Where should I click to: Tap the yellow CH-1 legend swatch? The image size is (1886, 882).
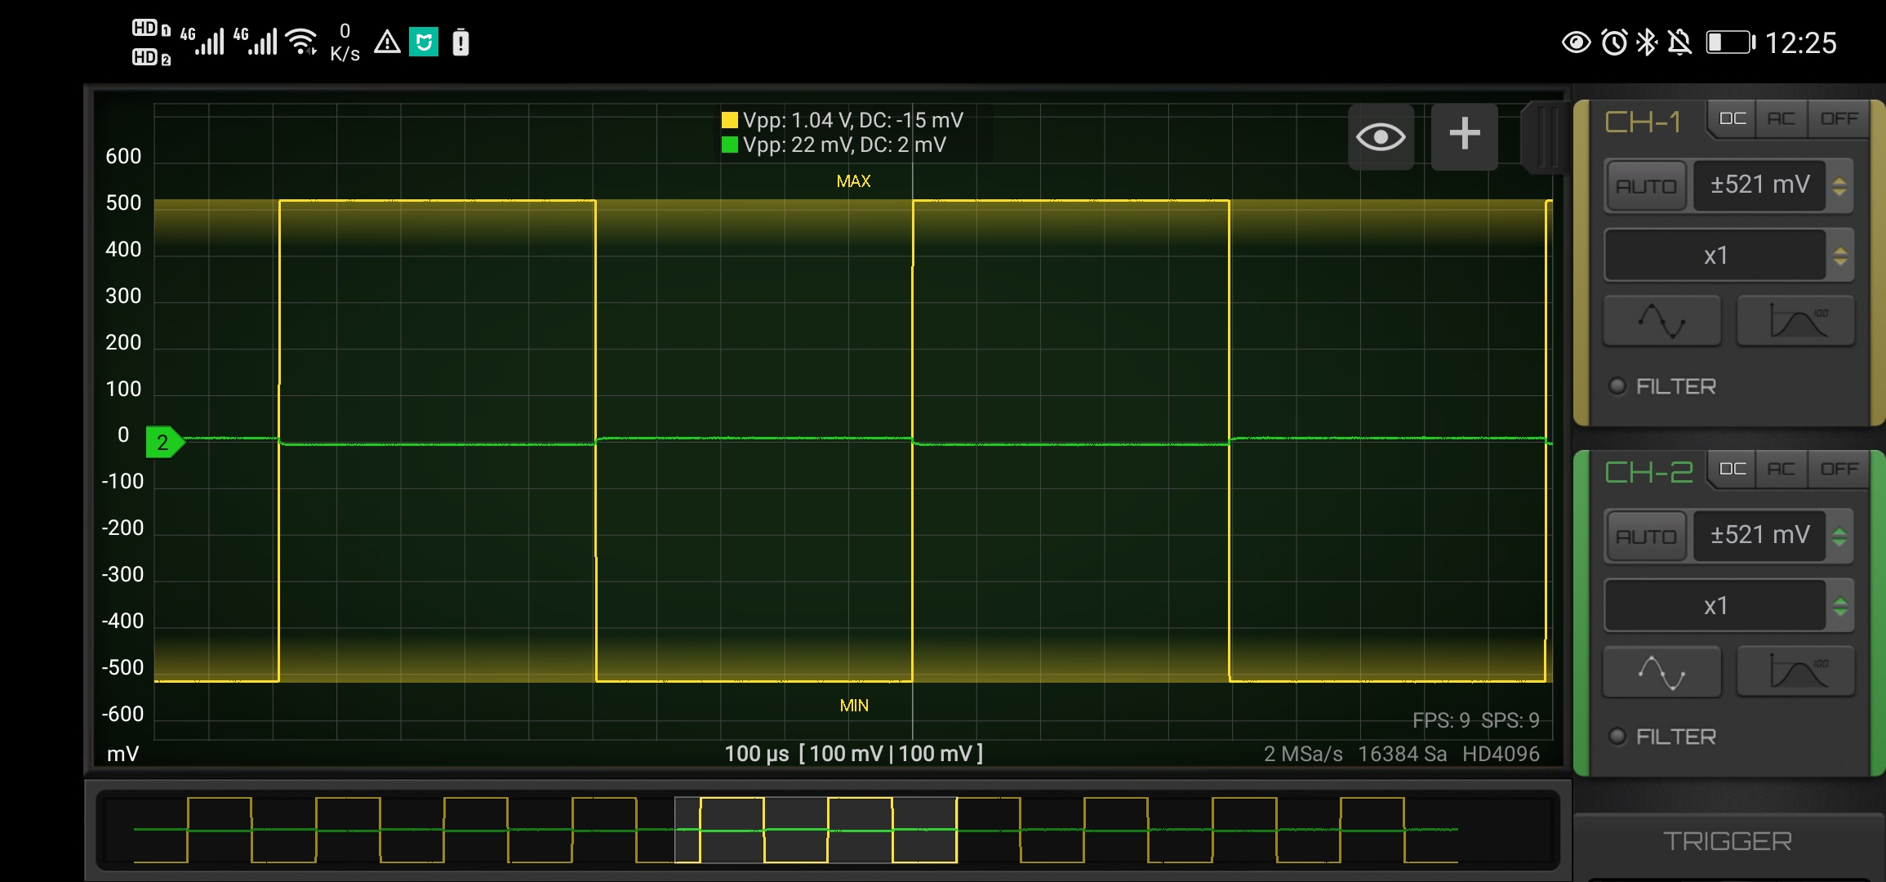pos(730,121)
